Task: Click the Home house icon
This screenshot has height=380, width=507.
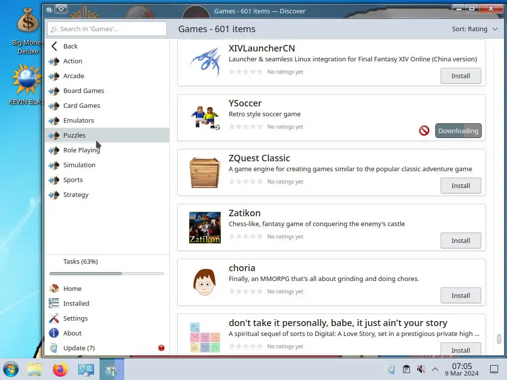Action: 54,288
